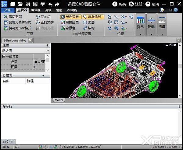Toggle ortho icon in status bar
The width and height of the screenshot is (183, 150).
point(51,147)
